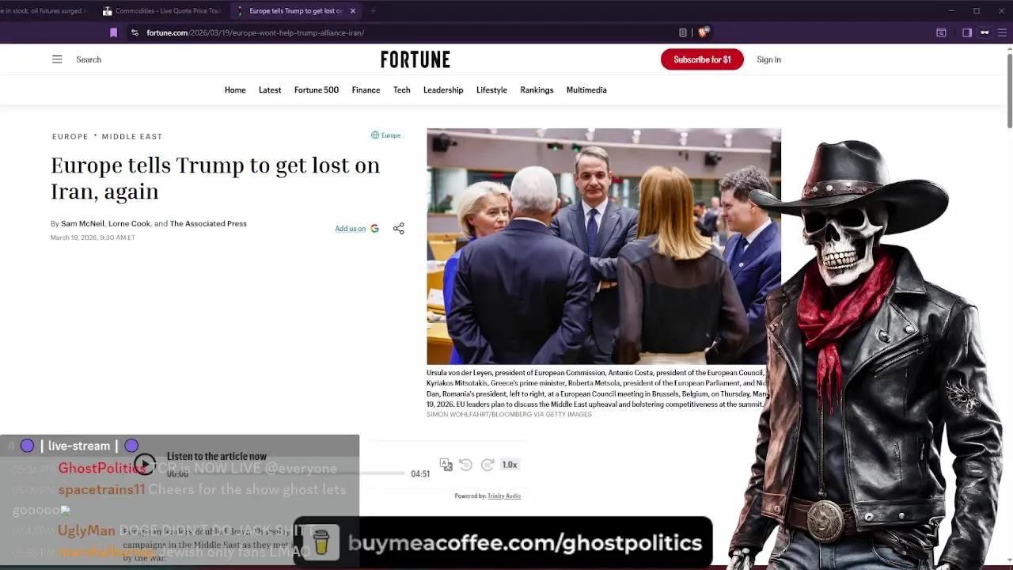
Task: Open the Trinity Audio link
Action: (x=504, y=496)
